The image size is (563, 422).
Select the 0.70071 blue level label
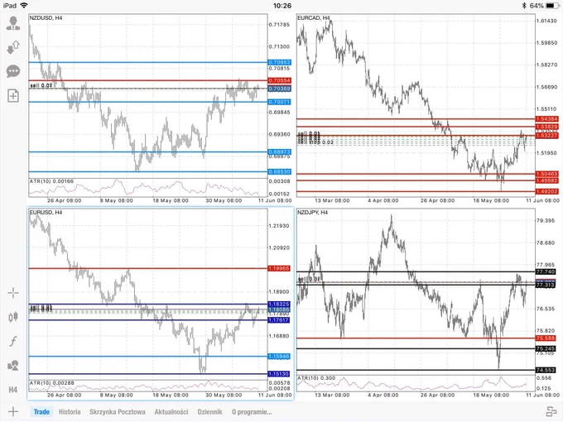(279, 102)
